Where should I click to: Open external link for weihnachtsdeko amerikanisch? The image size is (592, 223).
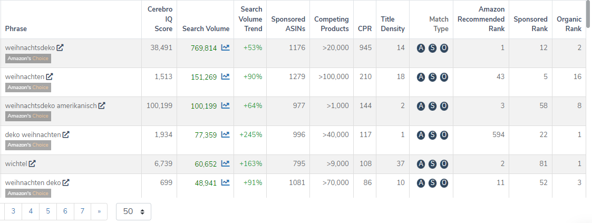[102, 105]
